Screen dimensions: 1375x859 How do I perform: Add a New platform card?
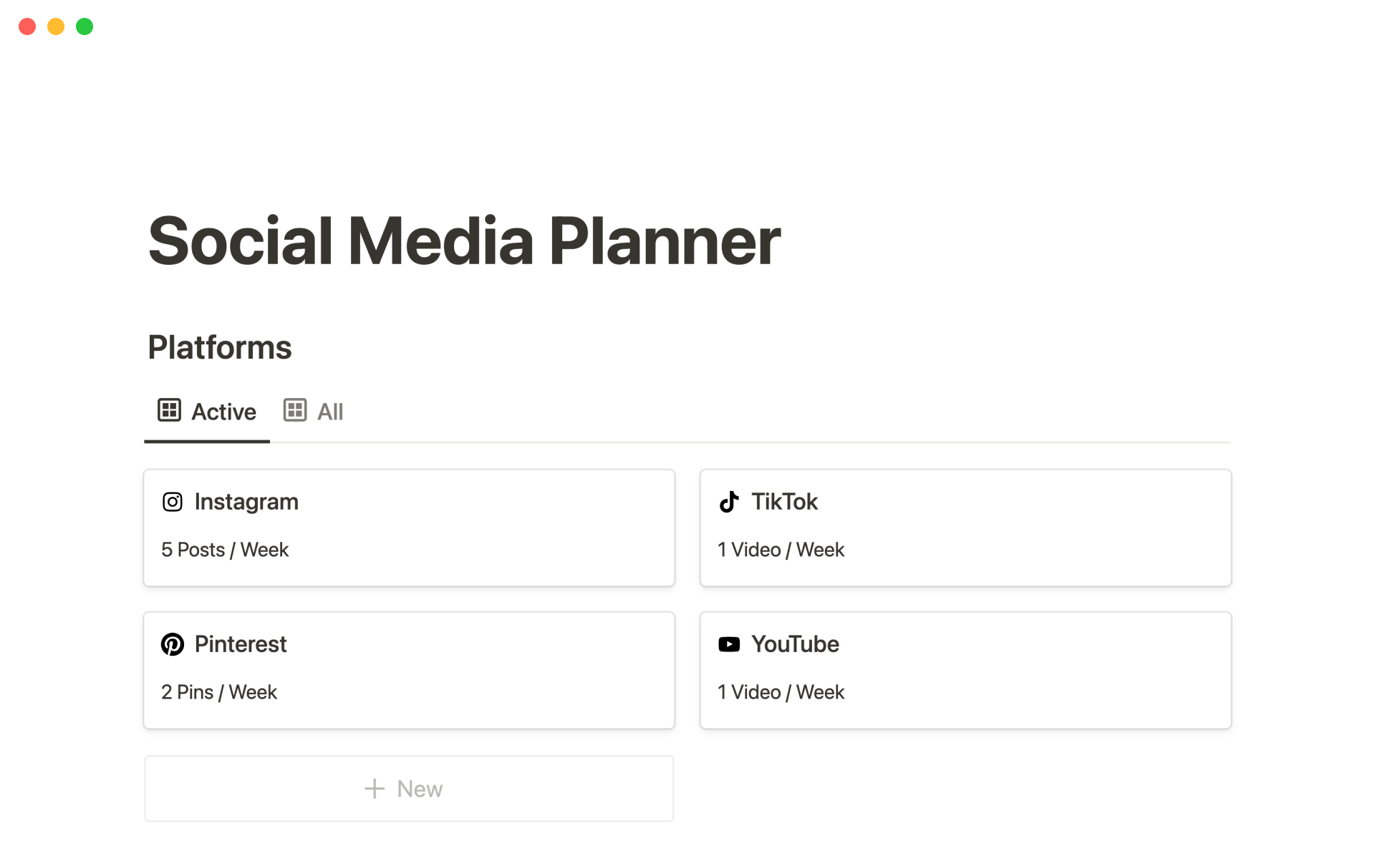pyautogui.click(x=420, y=789)
